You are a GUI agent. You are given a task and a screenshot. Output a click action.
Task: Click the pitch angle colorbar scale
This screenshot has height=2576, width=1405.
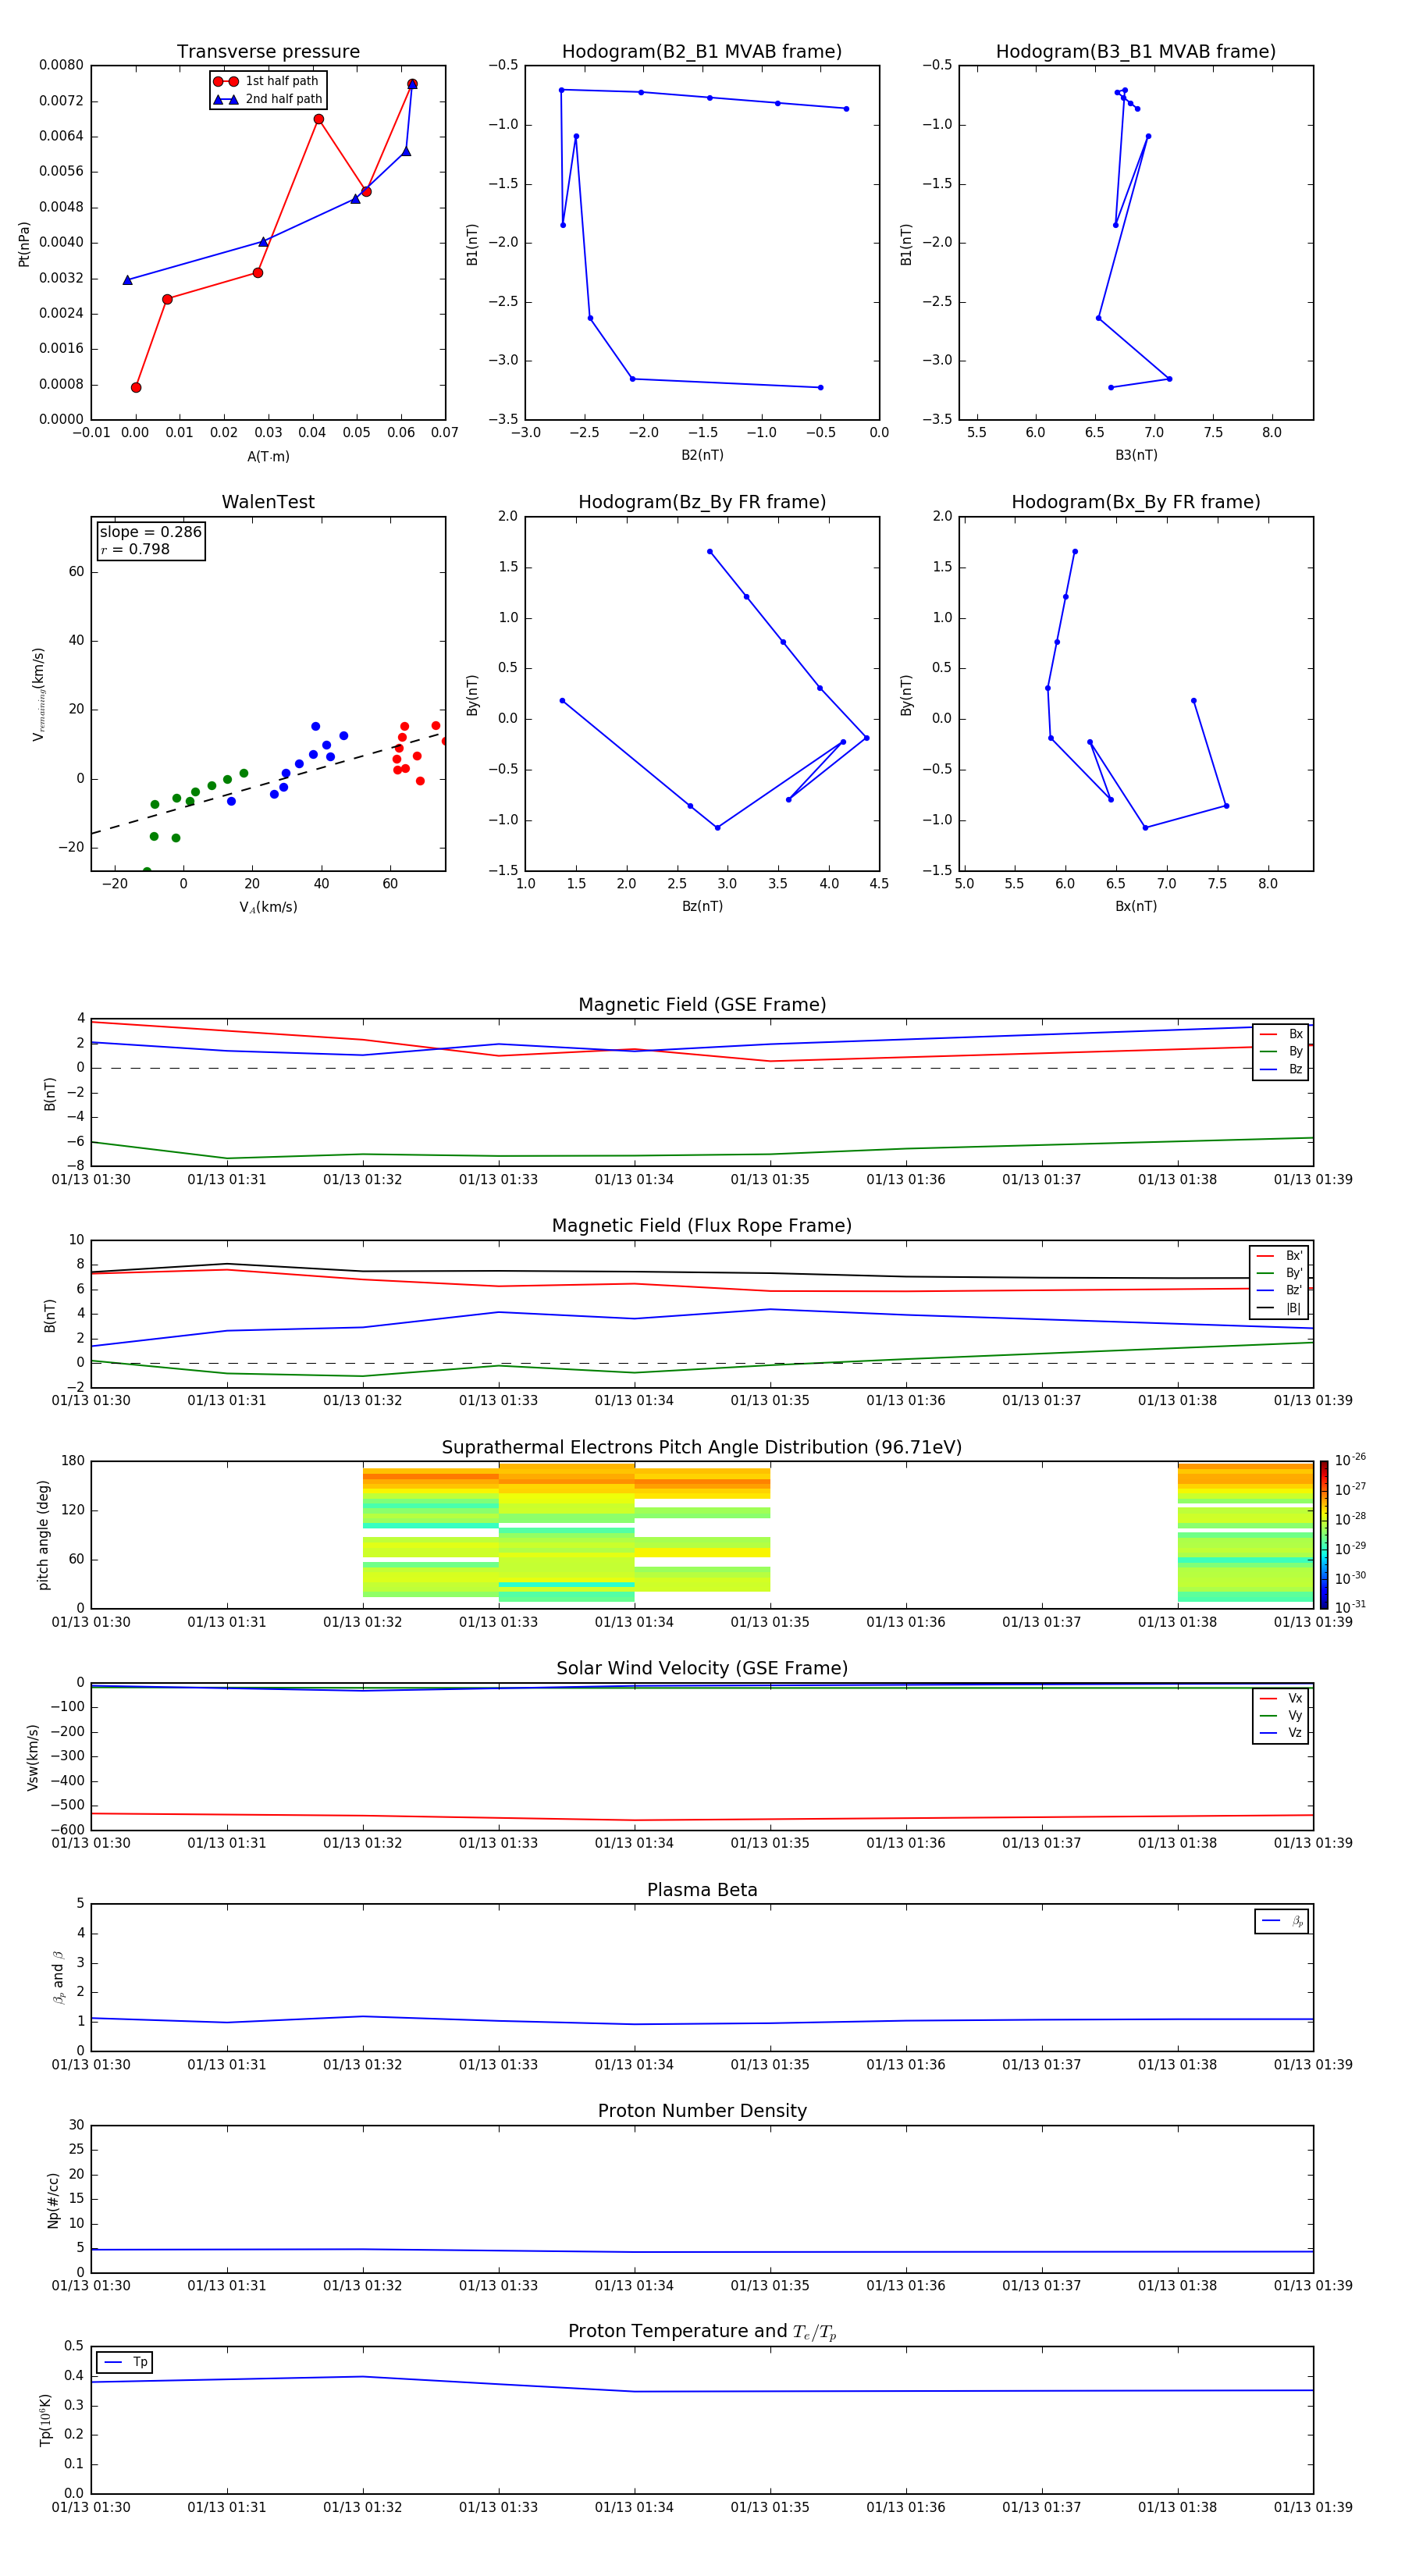click(x=1323, y=1535)
